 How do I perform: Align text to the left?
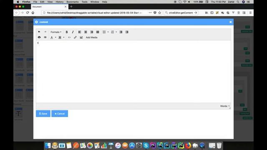[x=80, y=32]
